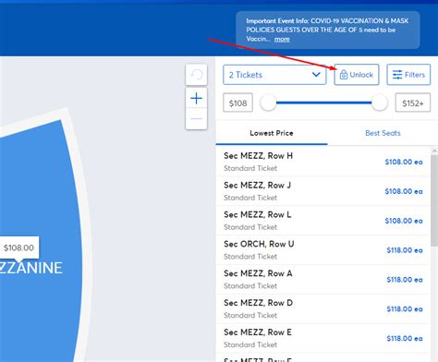438x362 pixels.
Task: Click the scroll-up arrow of ticket list
Action: pyautogui.click(x=434, y=151)
